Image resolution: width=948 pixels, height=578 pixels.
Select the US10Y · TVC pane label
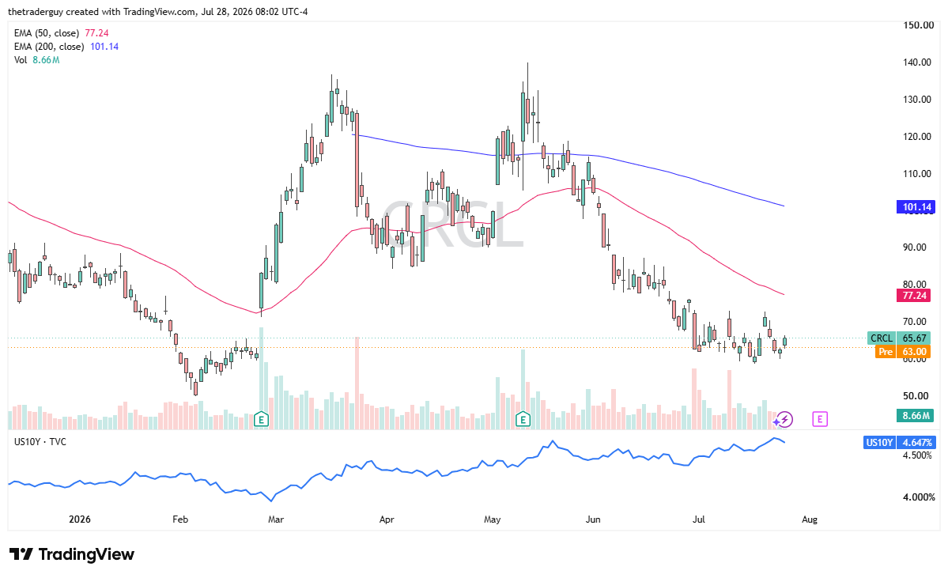coord(40,442)
